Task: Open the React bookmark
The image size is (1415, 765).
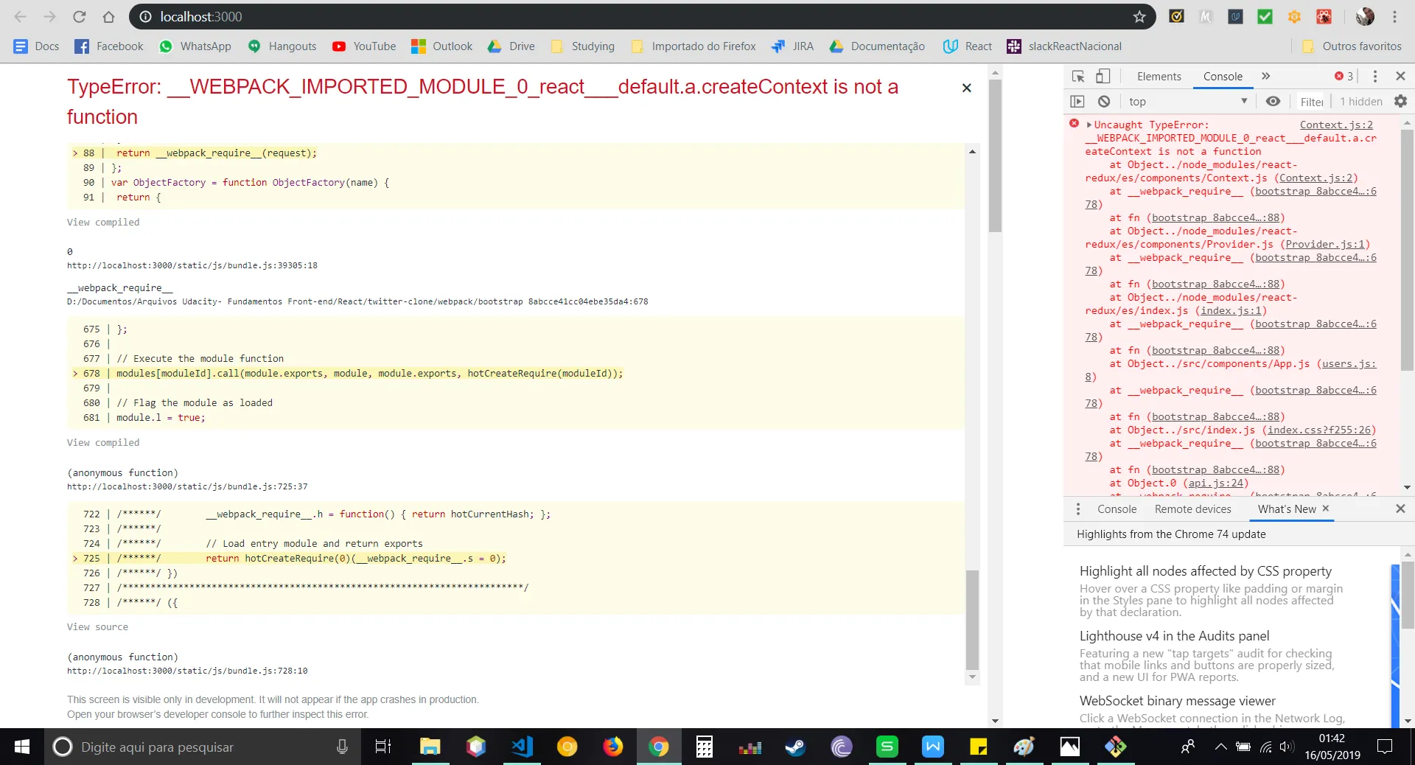Action: coord(968,46)
